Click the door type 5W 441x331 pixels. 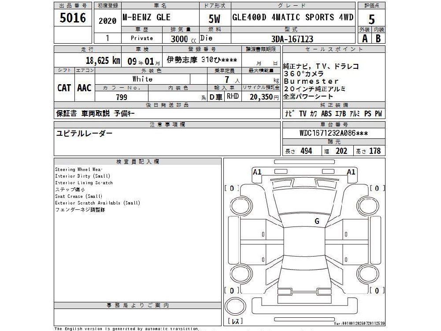(214, 19)
